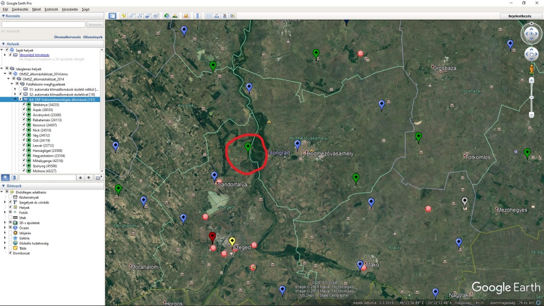Enable the Utak layer checkbox
The height and width of the screenshot is (306, 544).
(10, 218)
